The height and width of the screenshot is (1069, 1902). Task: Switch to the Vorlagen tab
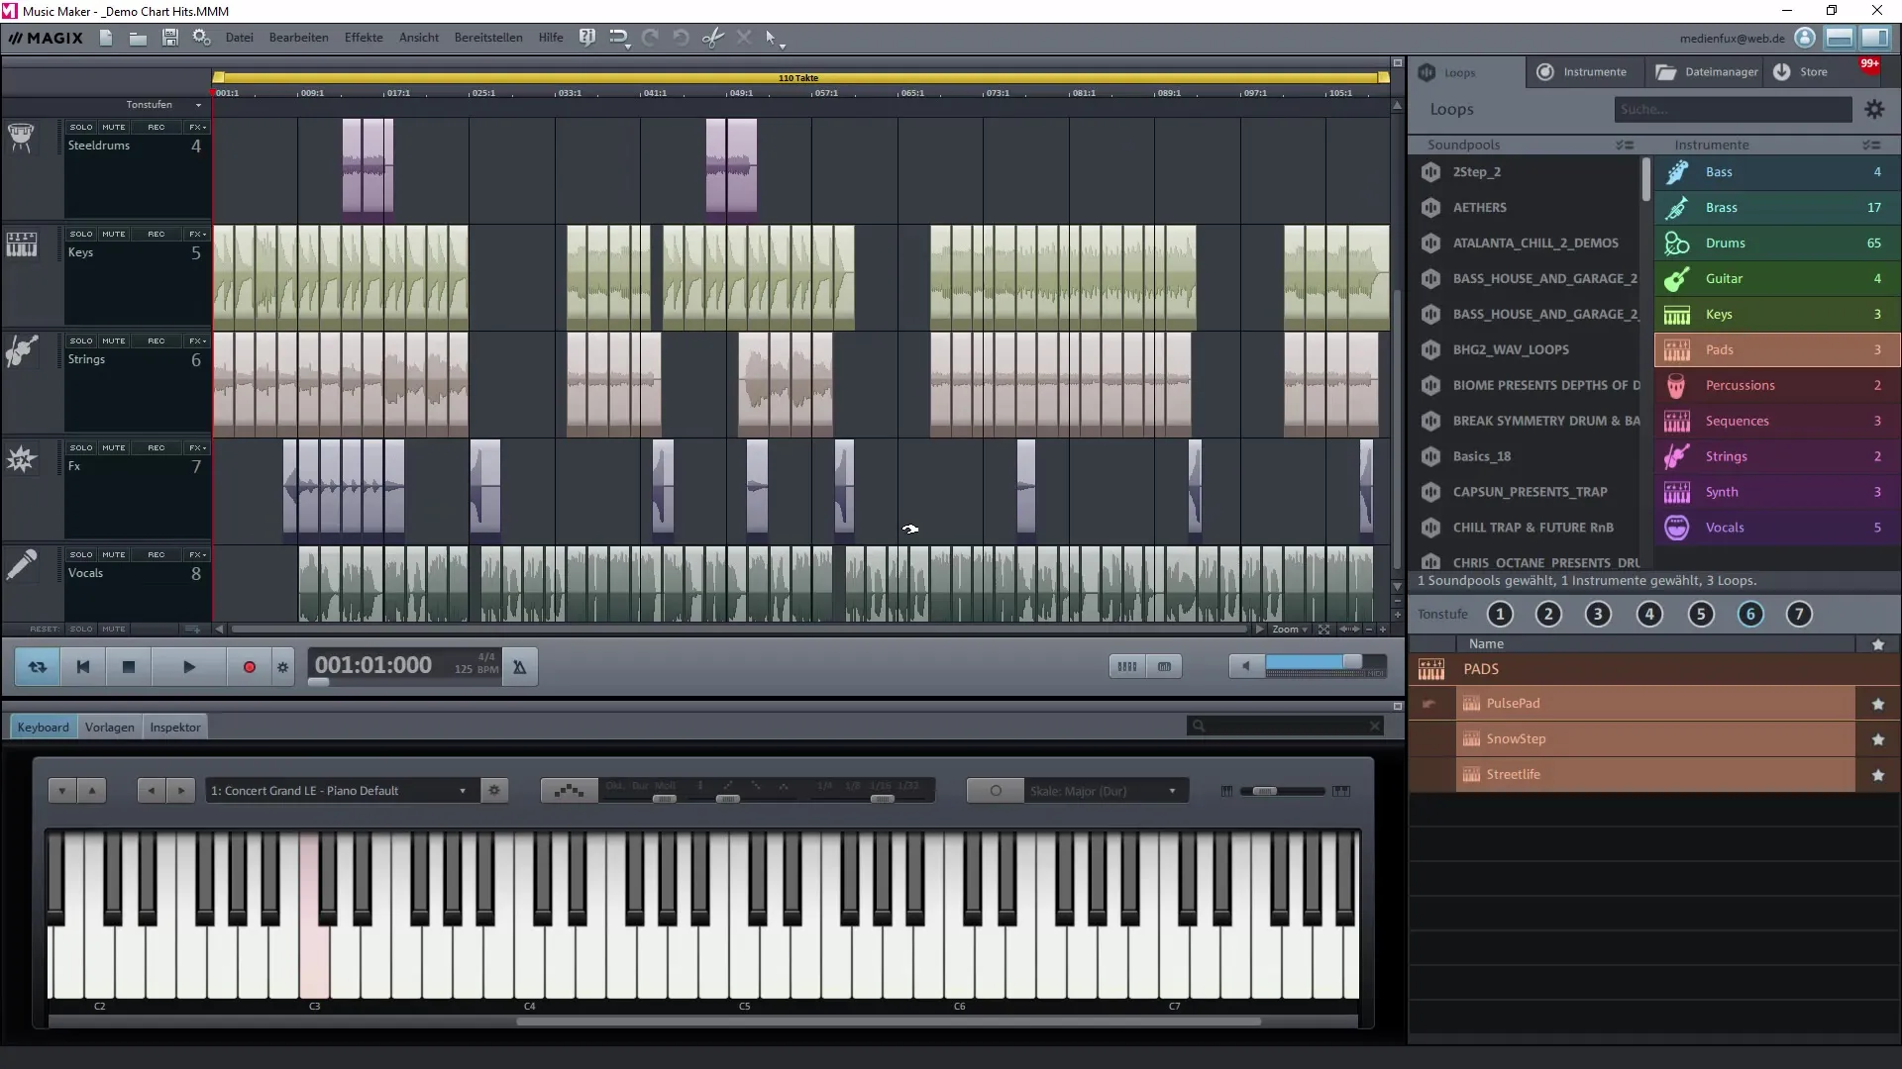point(109,728)
